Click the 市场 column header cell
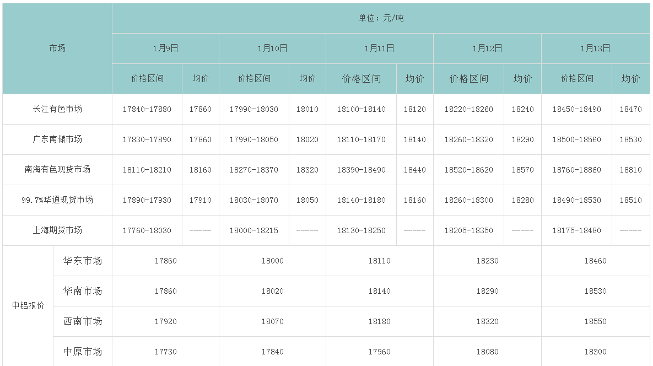653x366 pixels. 57,49
